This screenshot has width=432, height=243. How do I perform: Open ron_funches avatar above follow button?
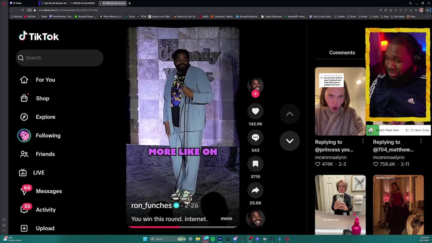click(x=255, y=85)
